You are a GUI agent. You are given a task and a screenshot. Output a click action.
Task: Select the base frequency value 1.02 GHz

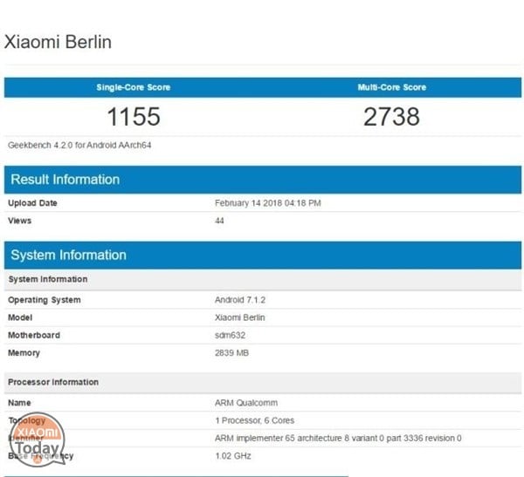(x=233, y=456)
